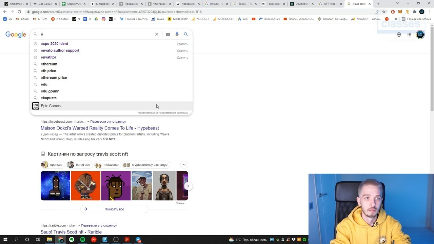Open Adobe Acrobat from taskbar
434x244 pixels.
[x=127, y=240]
